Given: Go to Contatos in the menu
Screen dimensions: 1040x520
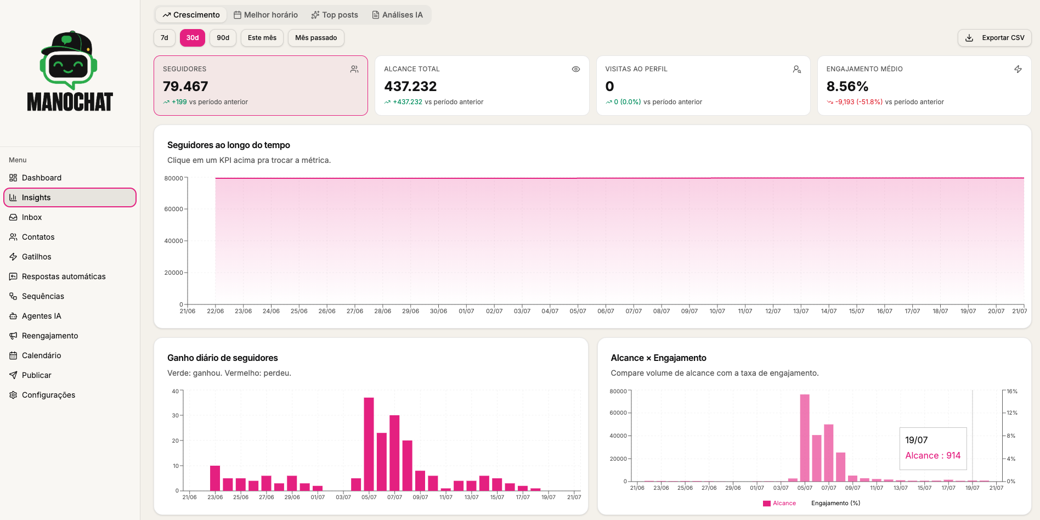Looking at the screenshot, I should (x=70, y=237).
